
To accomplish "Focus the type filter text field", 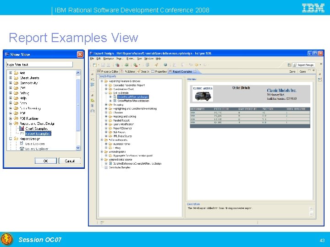I will (x=39, y=64).
